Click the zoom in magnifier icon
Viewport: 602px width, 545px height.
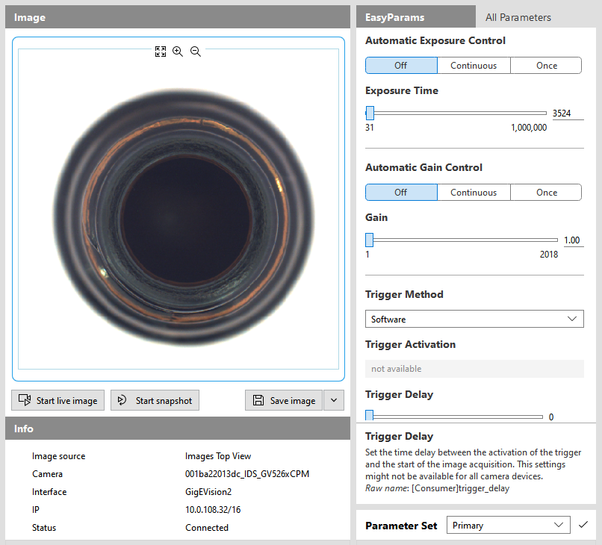pos(178,52)
